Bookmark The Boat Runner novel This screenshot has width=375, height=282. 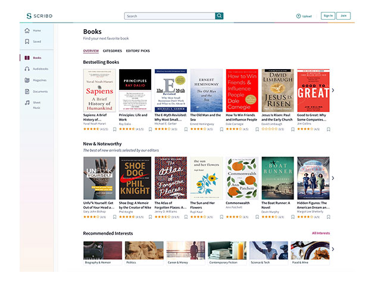[x=293, y=217]
